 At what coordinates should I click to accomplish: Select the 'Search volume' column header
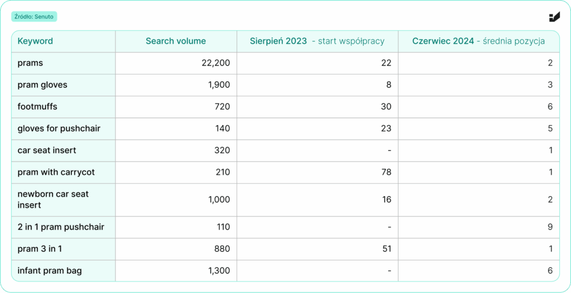click(x=176, y=41)
